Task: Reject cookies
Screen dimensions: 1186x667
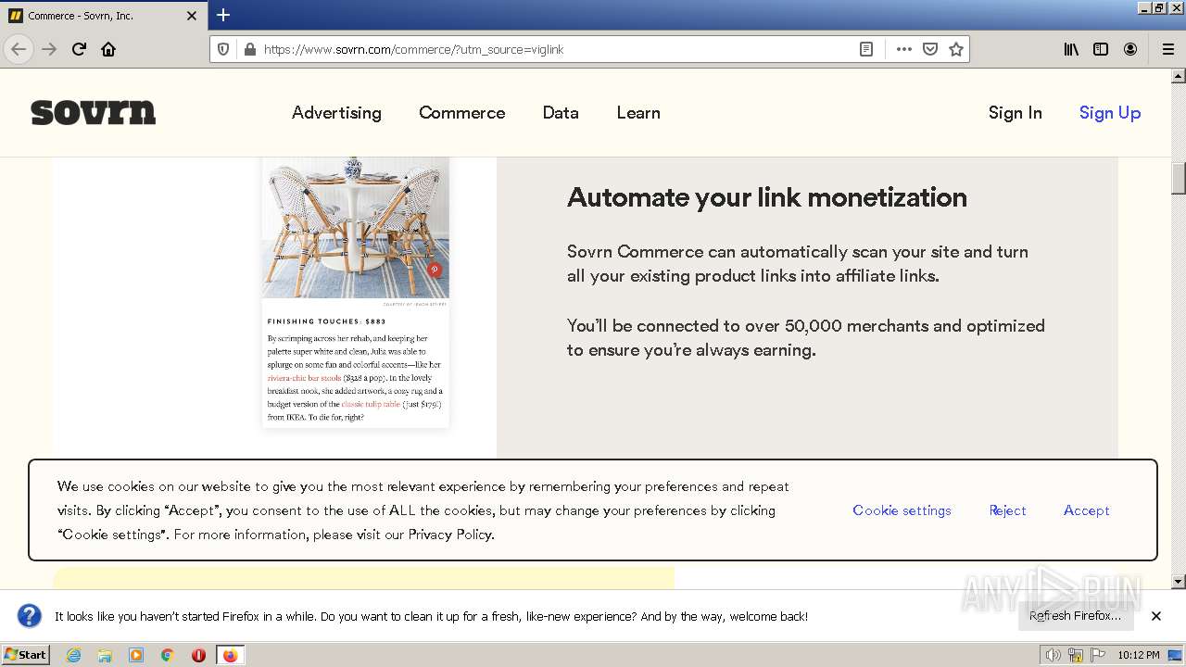Action: [x=1007, y=510]
